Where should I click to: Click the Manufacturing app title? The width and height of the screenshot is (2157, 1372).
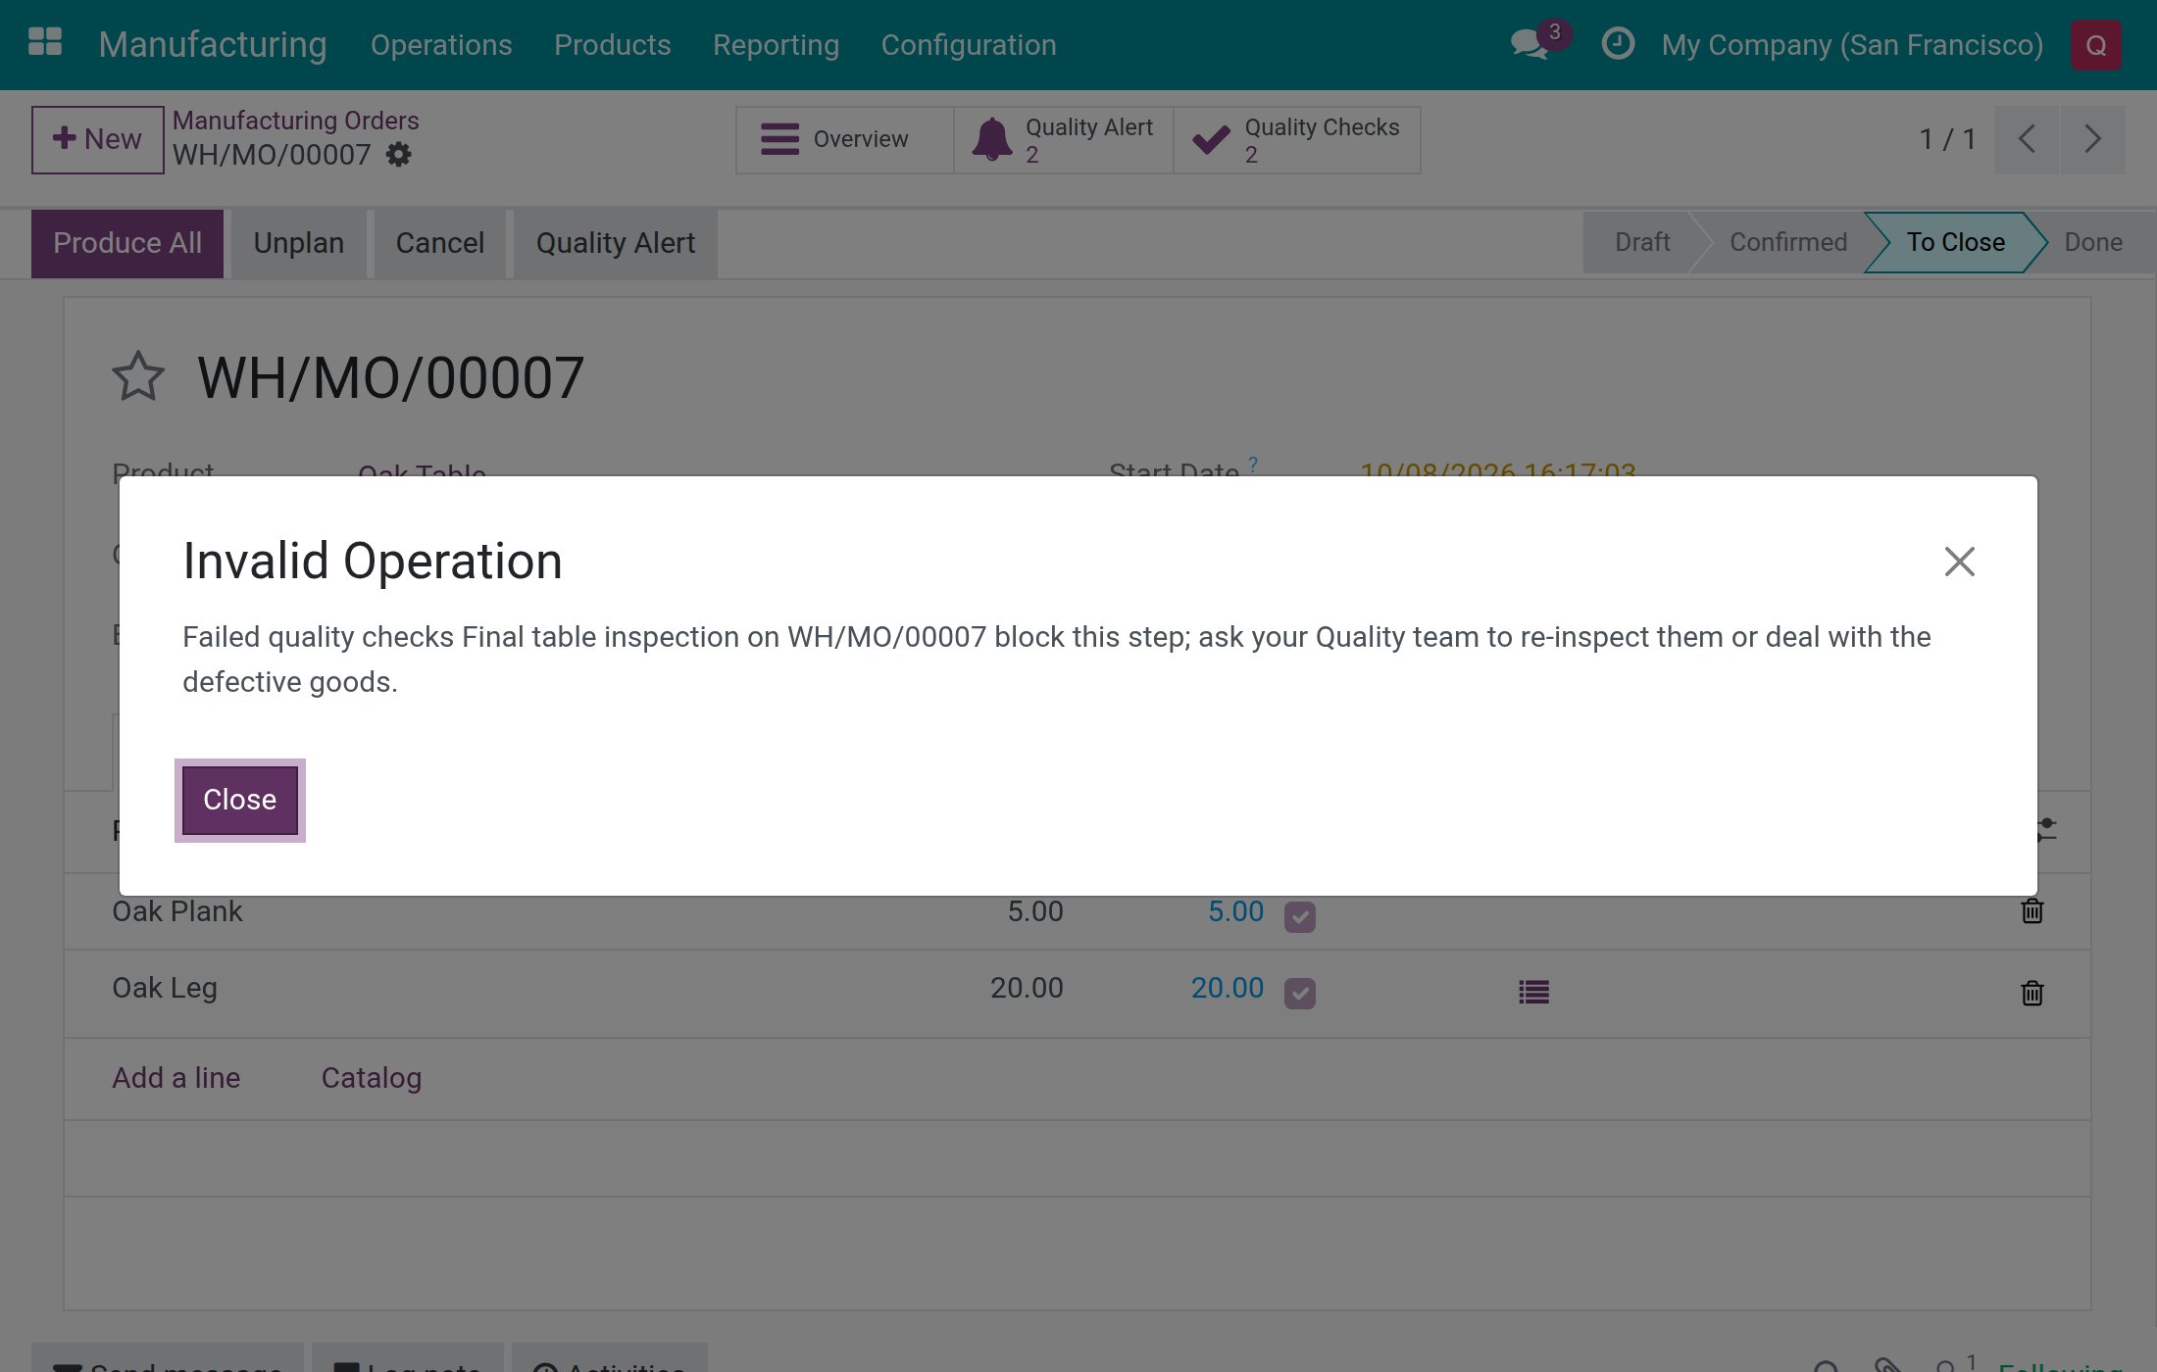click(213, 45)
